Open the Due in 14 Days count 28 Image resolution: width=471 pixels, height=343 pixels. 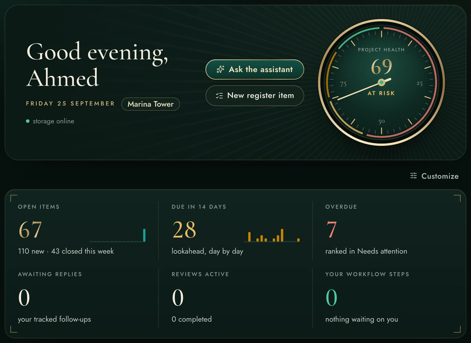coord(184,229)
